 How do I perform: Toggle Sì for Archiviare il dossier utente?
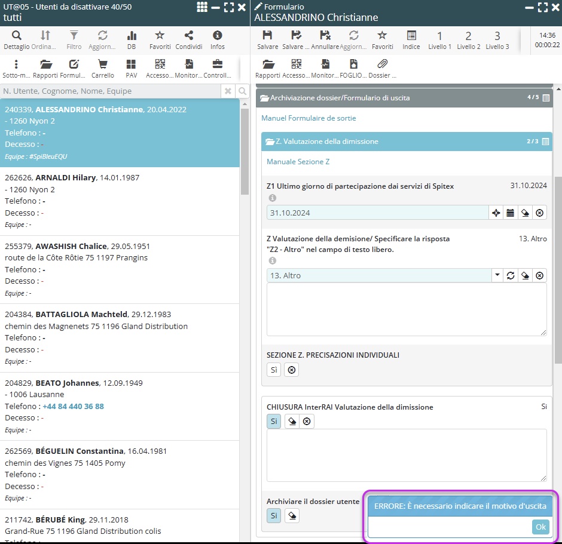tap(274, 516)
